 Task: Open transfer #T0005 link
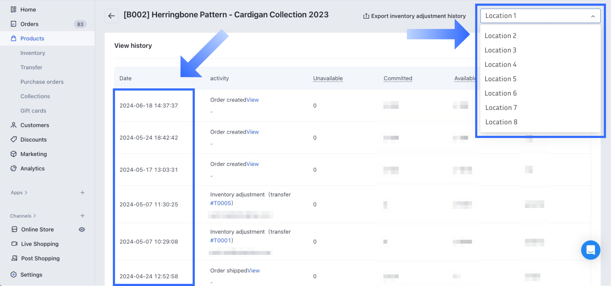click(x=220, y=203)
